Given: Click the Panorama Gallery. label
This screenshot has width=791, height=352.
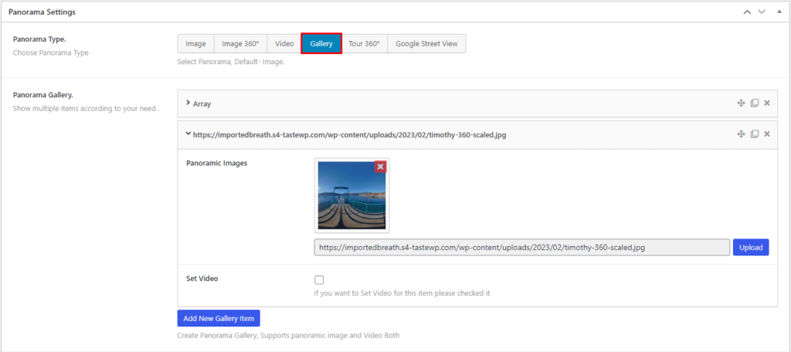Looking at the screenshot, I should [x=43, y=94].
